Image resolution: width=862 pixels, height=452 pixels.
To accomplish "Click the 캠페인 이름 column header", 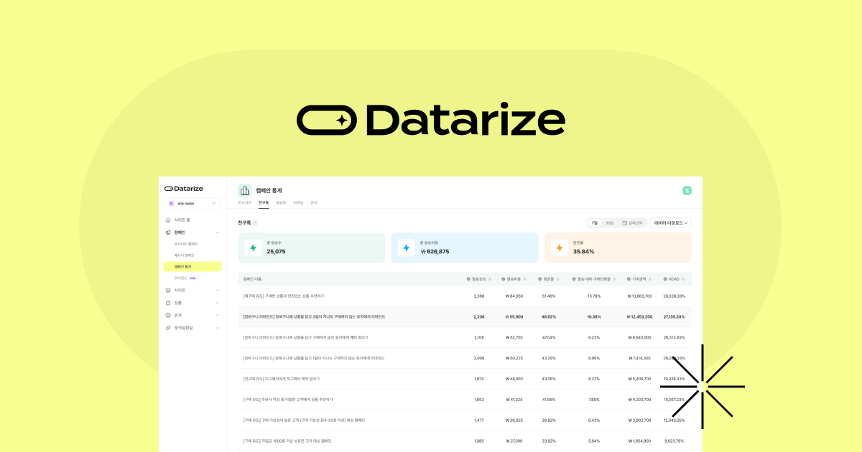I will [x=253, y=278].
